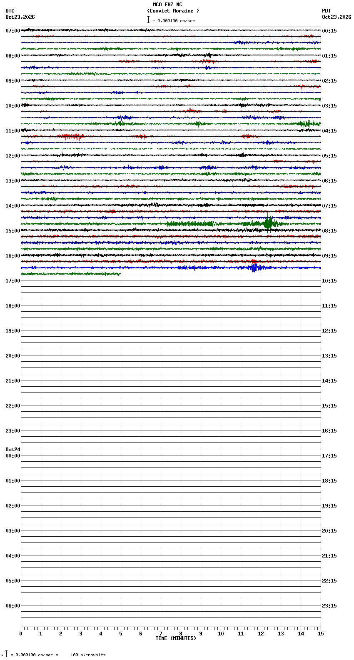
Task: Click the scale bar icon beside top scale
Action: click(148, 20)
